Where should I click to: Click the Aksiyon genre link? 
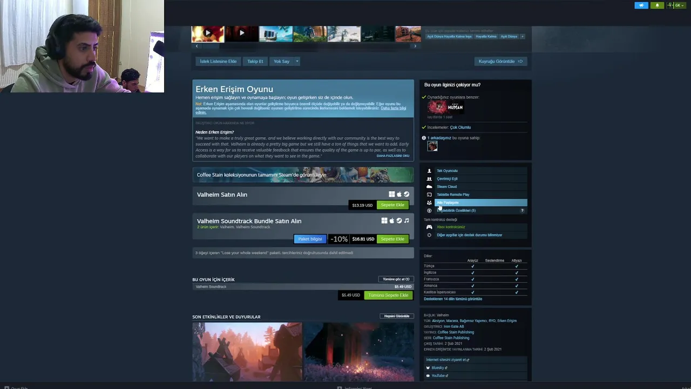[438, 321]
